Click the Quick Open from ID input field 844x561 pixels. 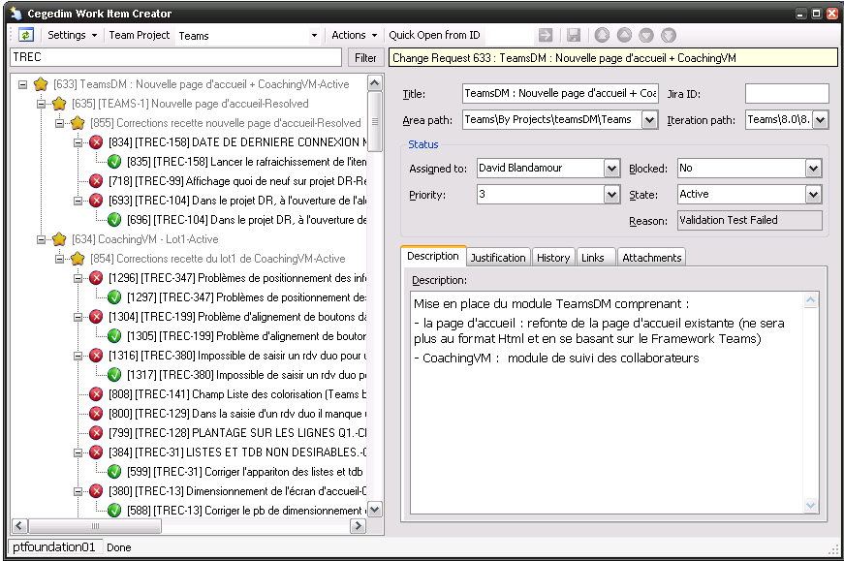pos(509,36)
